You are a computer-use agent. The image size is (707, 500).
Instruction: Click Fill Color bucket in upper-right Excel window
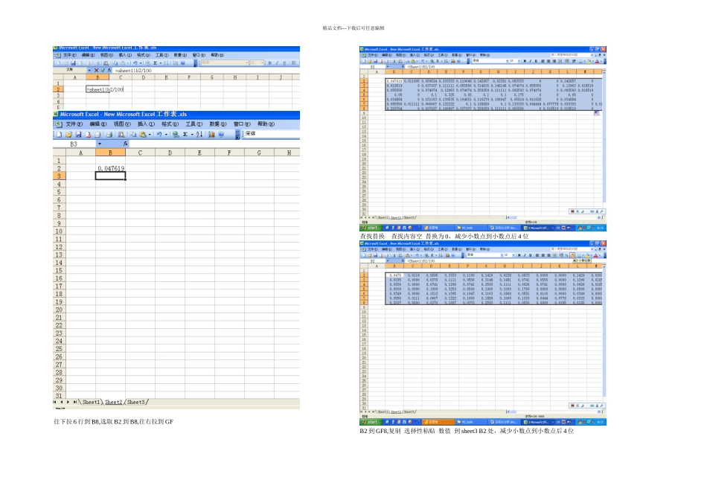pos(589,61)
